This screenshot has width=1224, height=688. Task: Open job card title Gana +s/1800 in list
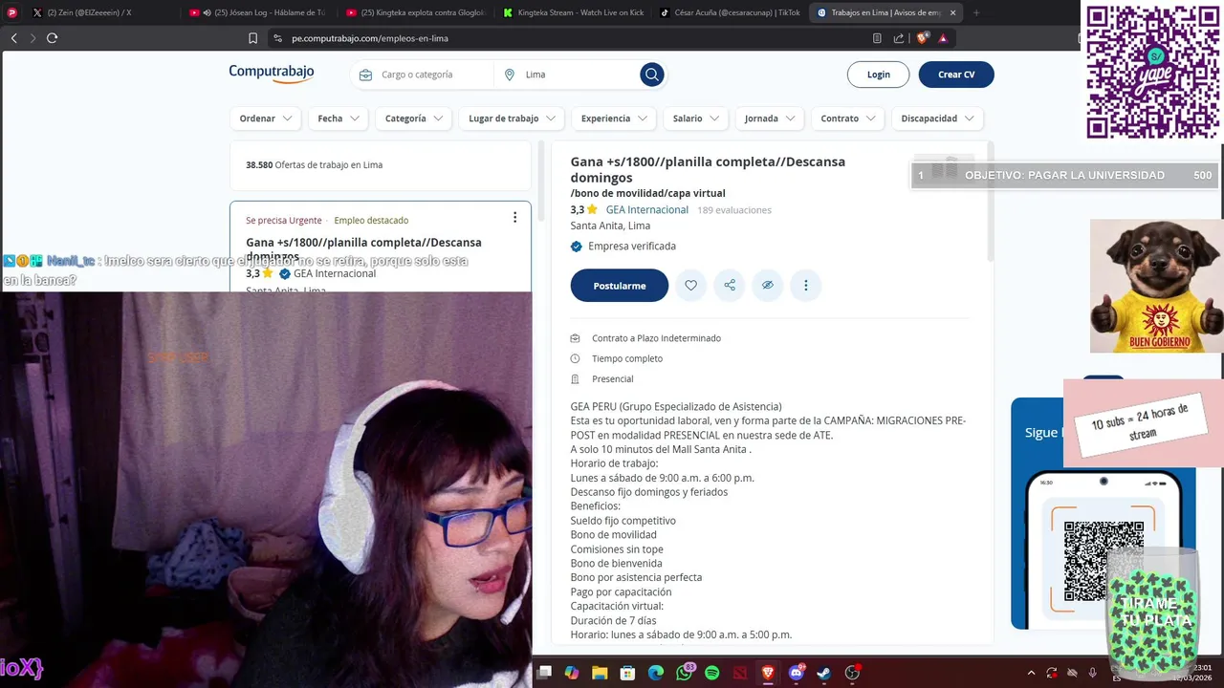coord(363,248)
